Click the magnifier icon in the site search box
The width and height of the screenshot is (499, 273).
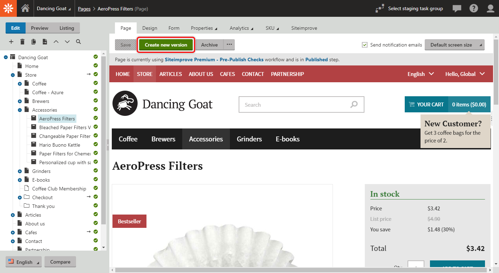coord(354,104)
